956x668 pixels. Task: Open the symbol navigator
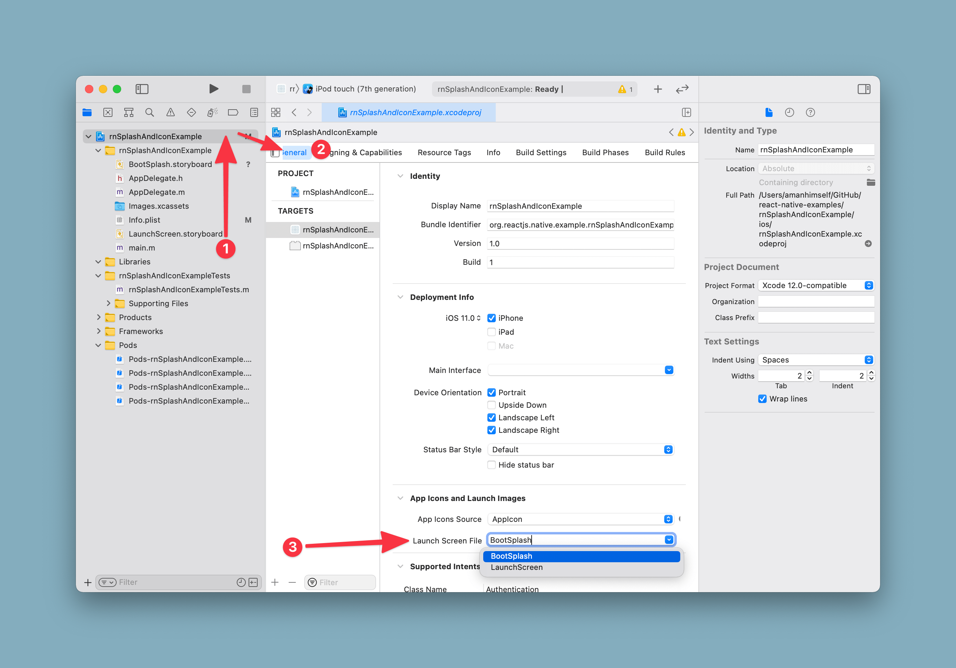click(x=129, y=112)
